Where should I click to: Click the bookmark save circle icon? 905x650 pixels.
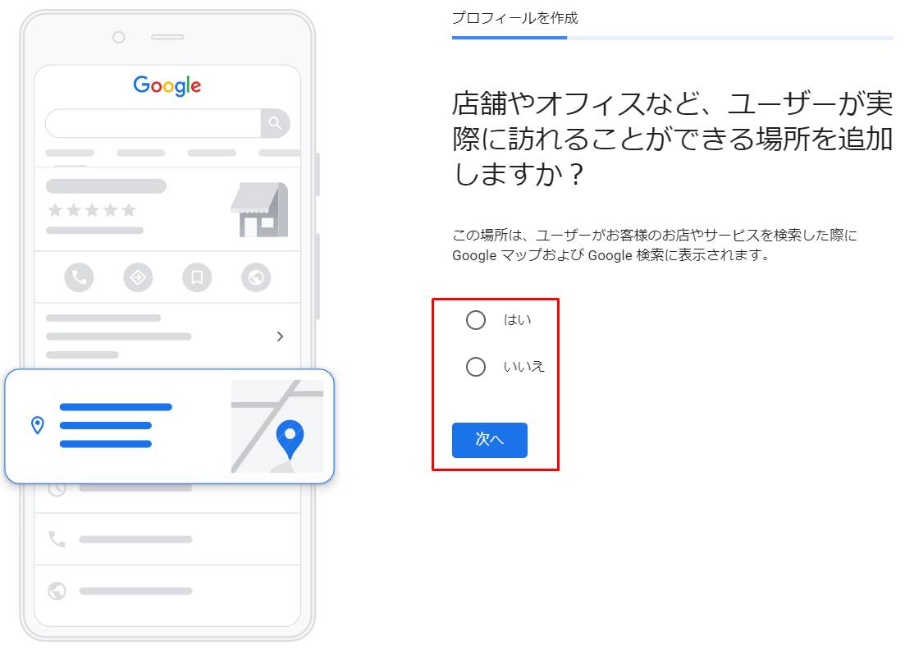coord(197,277)
